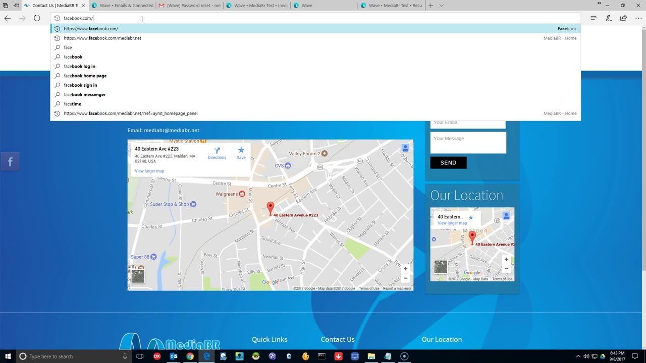The image size is (646, 363).
Task: Go back to the previous page
Action: [8, 18]
